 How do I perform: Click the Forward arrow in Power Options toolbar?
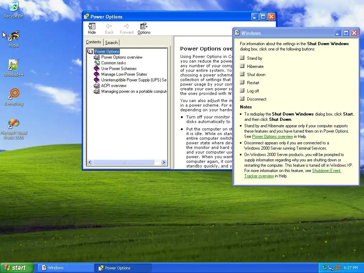point(127,28)
